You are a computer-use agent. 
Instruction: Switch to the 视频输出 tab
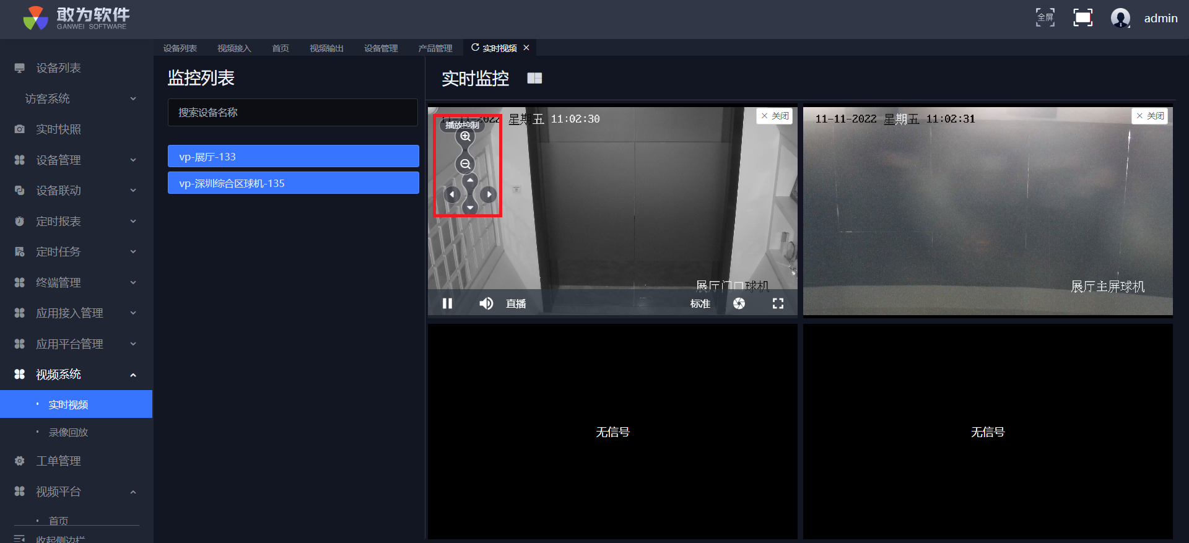click(x=326, y=48)
